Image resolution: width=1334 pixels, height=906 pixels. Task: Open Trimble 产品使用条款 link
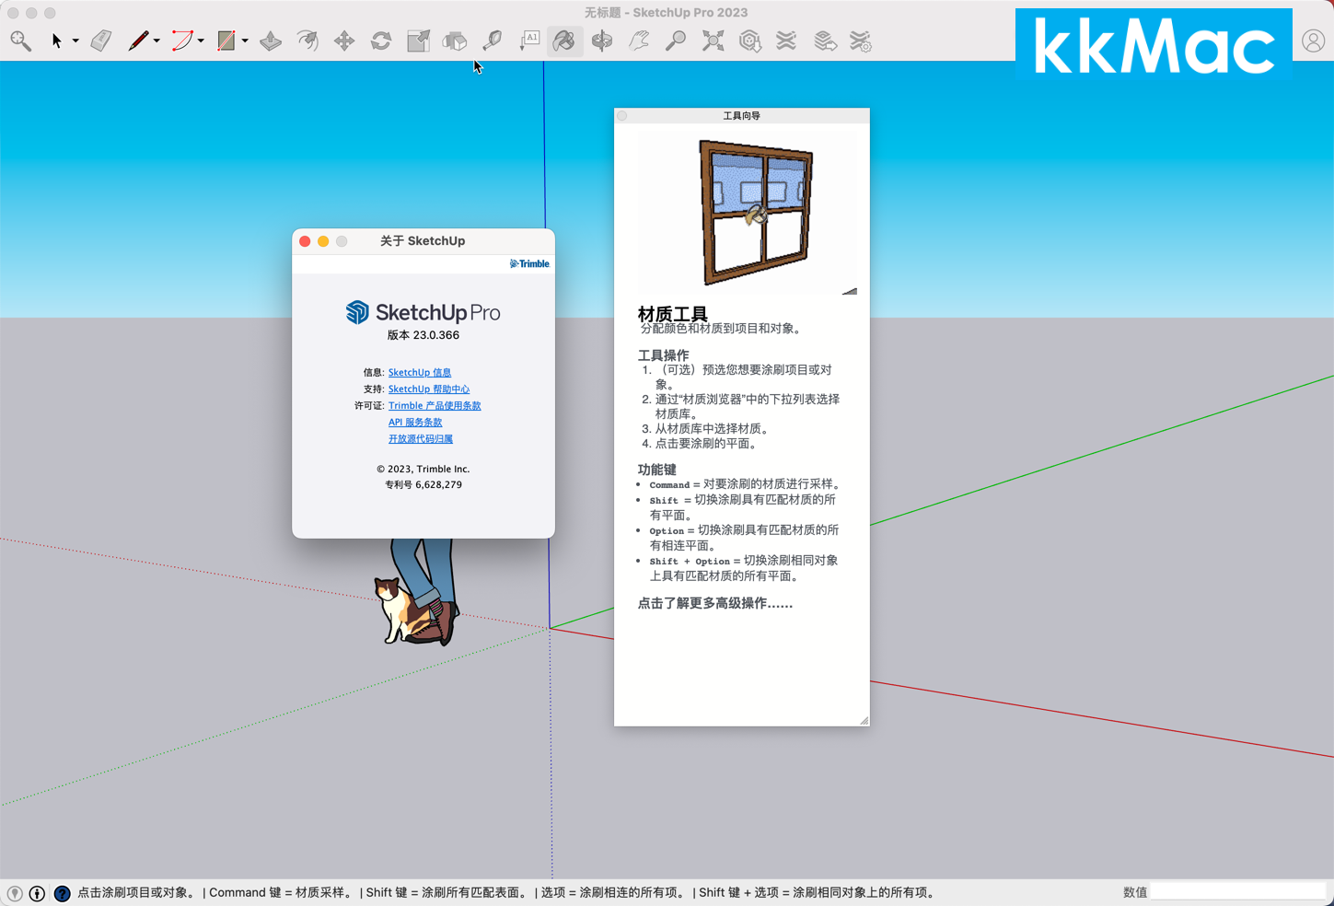[435, 405]
